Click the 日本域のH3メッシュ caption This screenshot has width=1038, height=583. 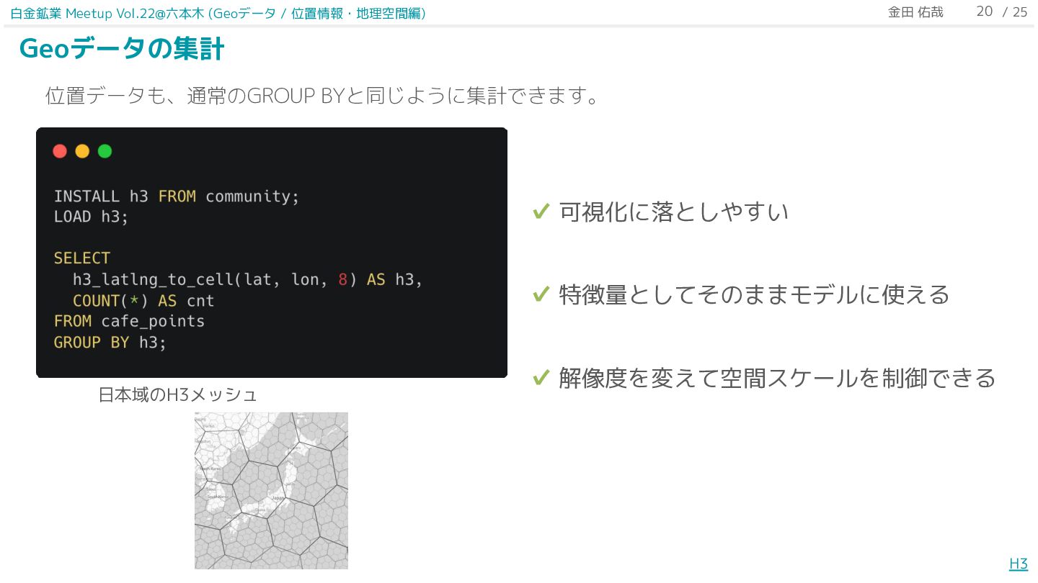pyautogui.click(x=177, y=394)
